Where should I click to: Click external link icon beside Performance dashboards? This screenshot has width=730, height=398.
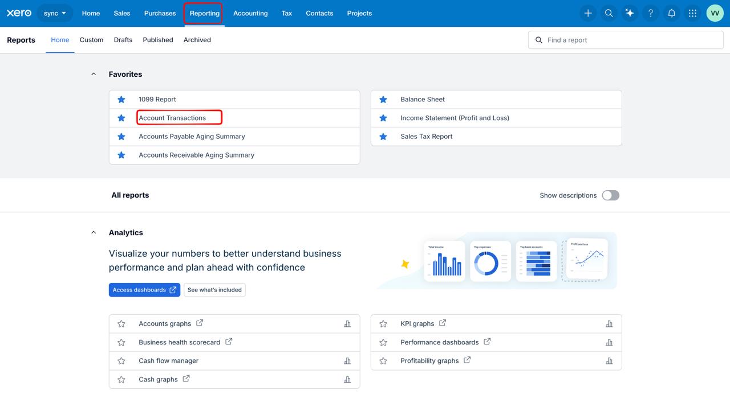(x=487, y=342)
